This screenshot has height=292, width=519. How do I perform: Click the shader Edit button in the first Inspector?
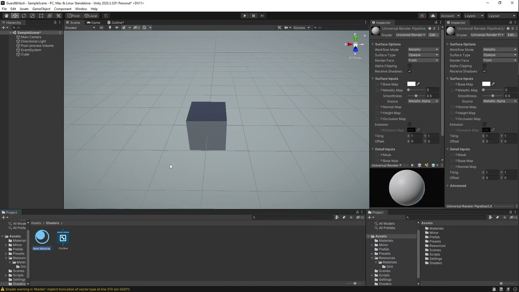click(x=433, y=35)
